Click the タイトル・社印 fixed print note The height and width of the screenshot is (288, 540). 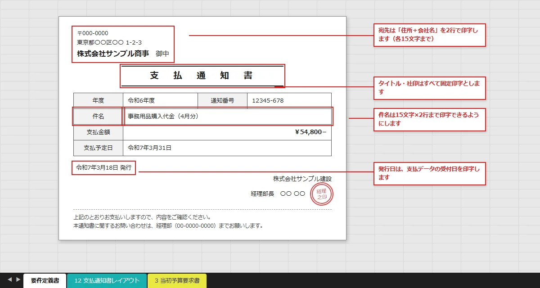430,88
